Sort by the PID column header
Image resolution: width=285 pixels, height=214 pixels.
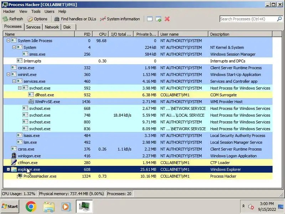point(84,34)
